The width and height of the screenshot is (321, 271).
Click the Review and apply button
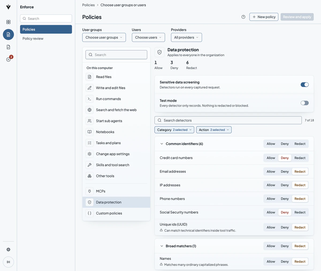(x=297, y=17)
